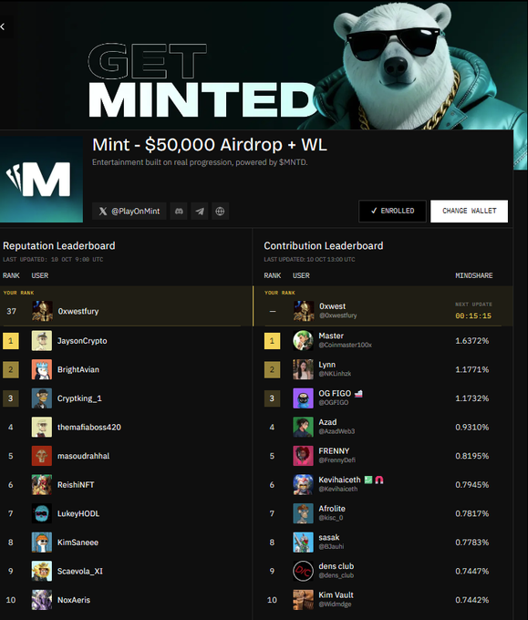Click KimSaneee's avatar
This screenshot has width=528, height=620.
pos(42,542)
